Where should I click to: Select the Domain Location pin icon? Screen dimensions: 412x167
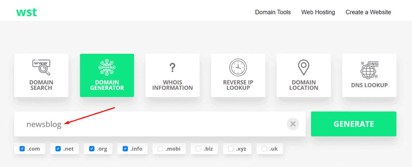click(303, 67)
